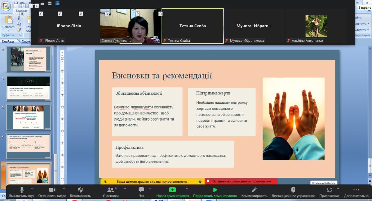Expand arrow next to Участники
This screenshot has height=201, width=372.
click(x=125, y=189)
